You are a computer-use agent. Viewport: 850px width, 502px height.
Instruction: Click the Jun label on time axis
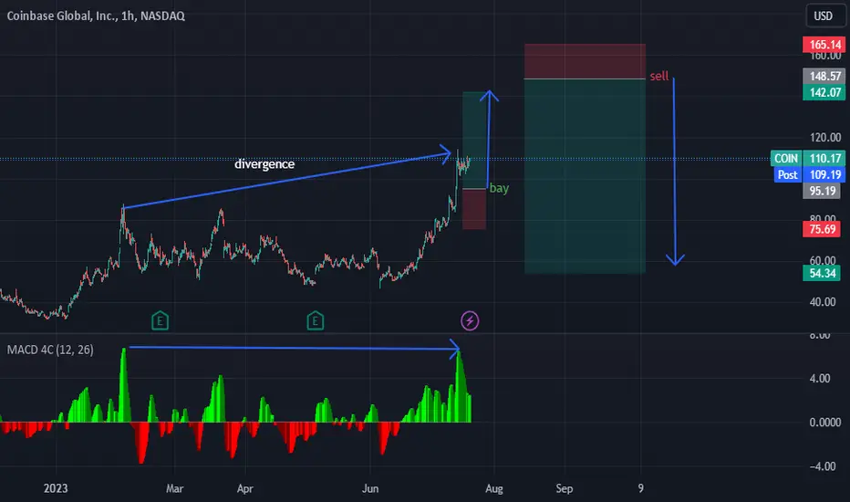coord(370,488)
